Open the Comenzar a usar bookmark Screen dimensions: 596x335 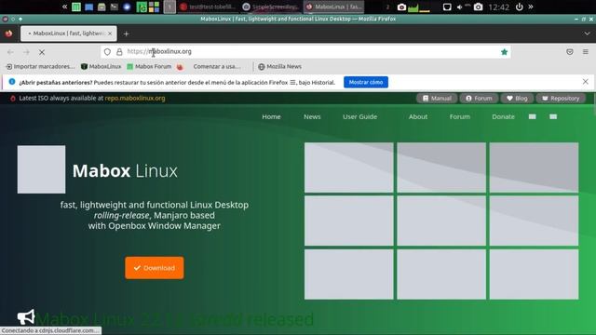(209, 66)
